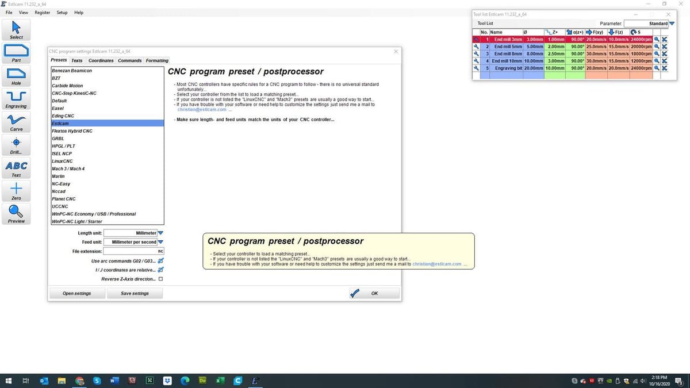Open the Windows Start menu
Image resolution: width=690 pixels, height=388 pixels.
pos(9,381)
